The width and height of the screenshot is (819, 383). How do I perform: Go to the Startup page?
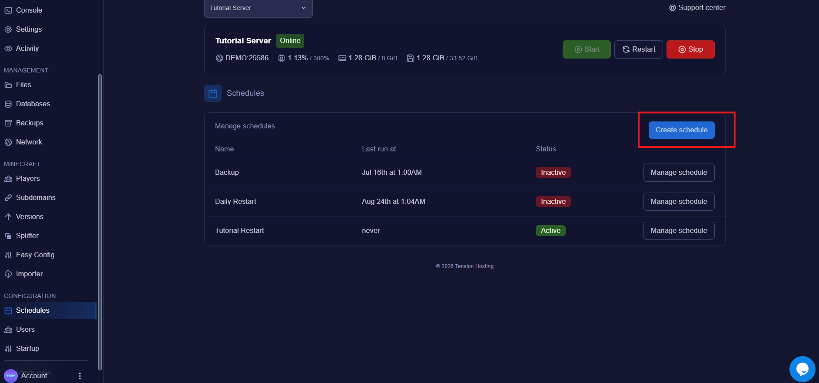[48, 348]
